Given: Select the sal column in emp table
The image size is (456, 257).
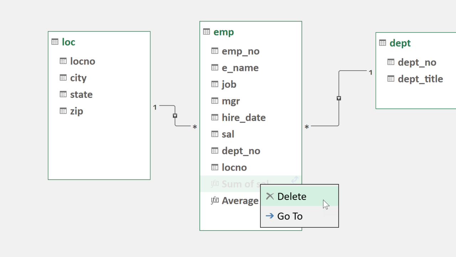Looking at the screenshot, I should (228, 134).
